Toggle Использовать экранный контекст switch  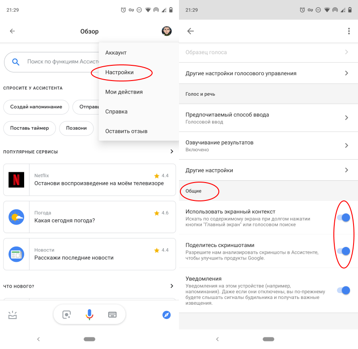tap(344, 217)
